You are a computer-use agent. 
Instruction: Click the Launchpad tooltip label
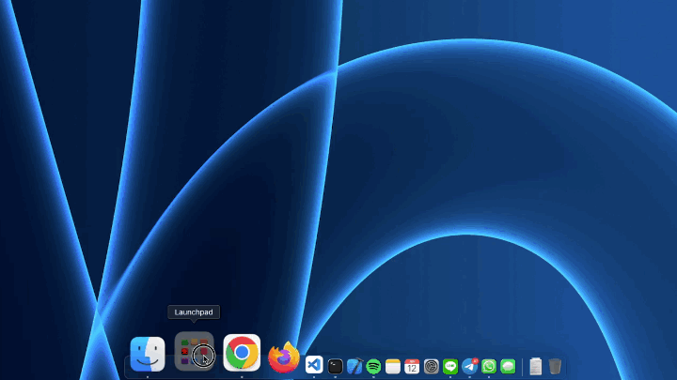click(x=194, y=312)
